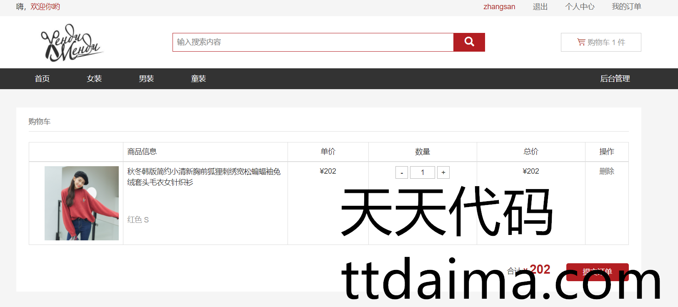The width and height of the screenshot is (678, 307).
Task: Increase quantity with plus button
Action: [443, 172]
